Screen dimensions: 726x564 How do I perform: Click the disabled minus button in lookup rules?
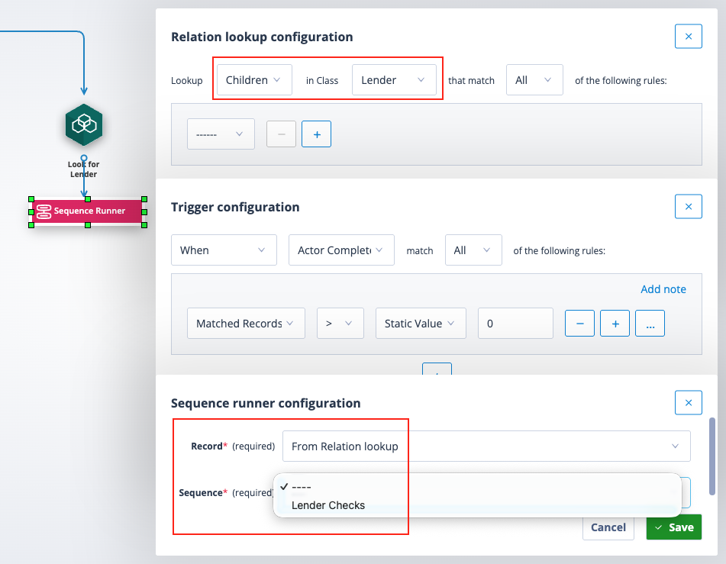281,134
